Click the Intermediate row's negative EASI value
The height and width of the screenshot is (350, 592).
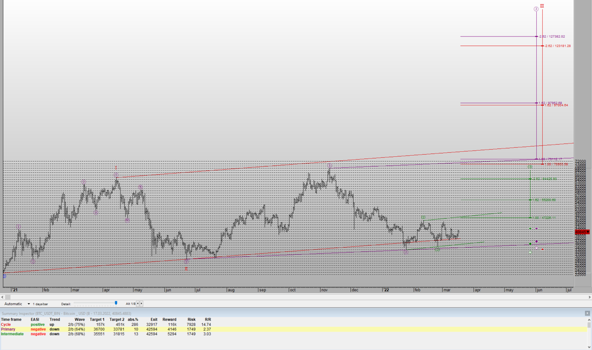tap(38, 334)
